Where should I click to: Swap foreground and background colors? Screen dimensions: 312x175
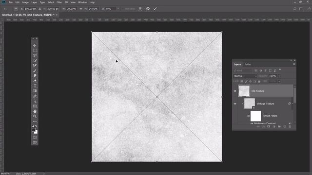pos(36,126)
